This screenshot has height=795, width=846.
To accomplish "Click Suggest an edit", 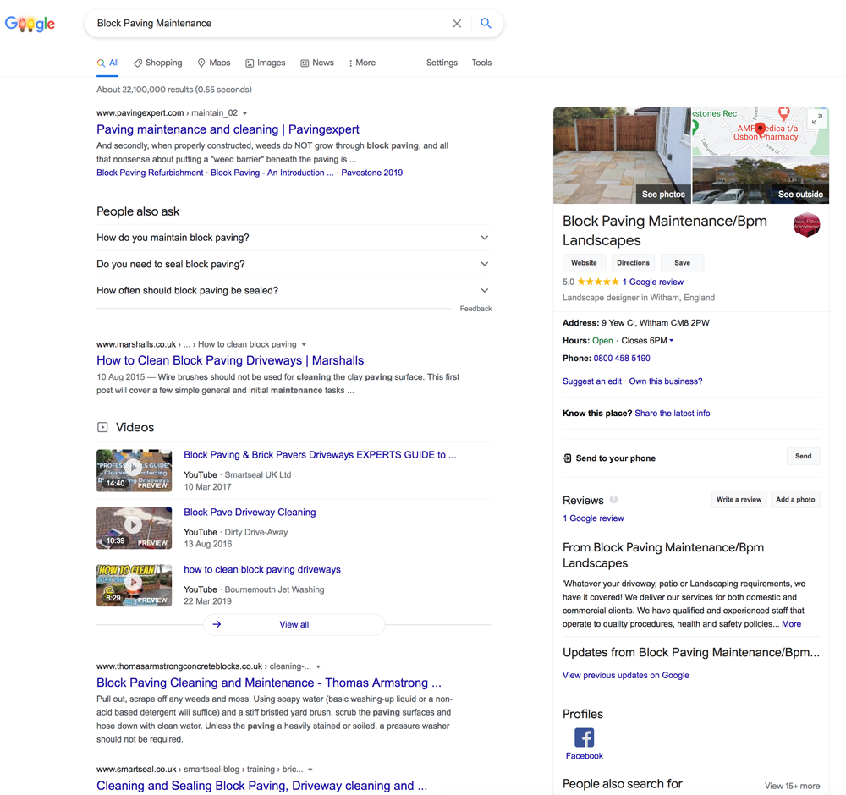I will [592, 381].
